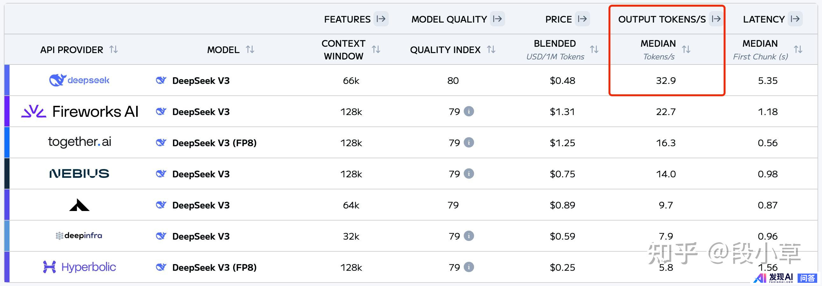Select the 9.7 tokens/s value
This screenshot has height=286, width=822.
[665, 205]
